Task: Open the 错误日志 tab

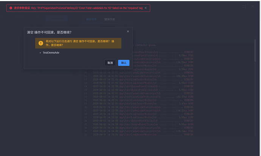Action: tap(110, 19)
